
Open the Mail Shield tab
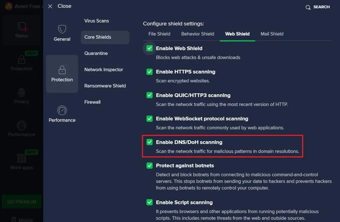click(272, 34)
